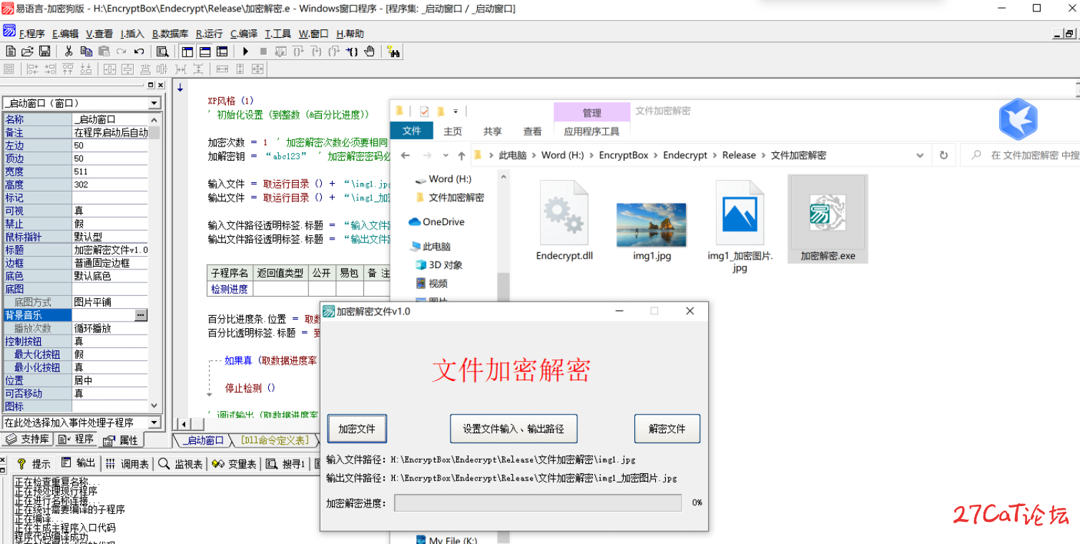Click the binoculars help search icon
The image size is (1080, 544).
[x=393, y=51]
